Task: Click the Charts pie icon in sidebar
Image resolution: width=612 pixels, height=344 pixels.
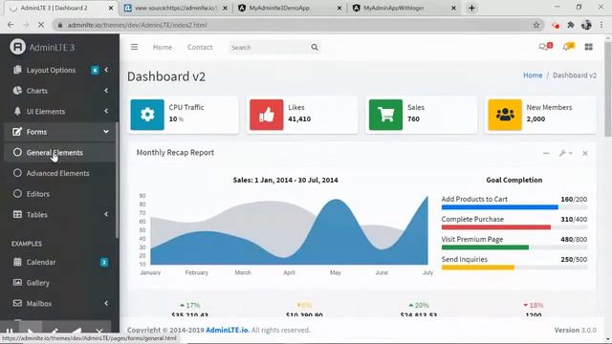Action: pos(17,91)
